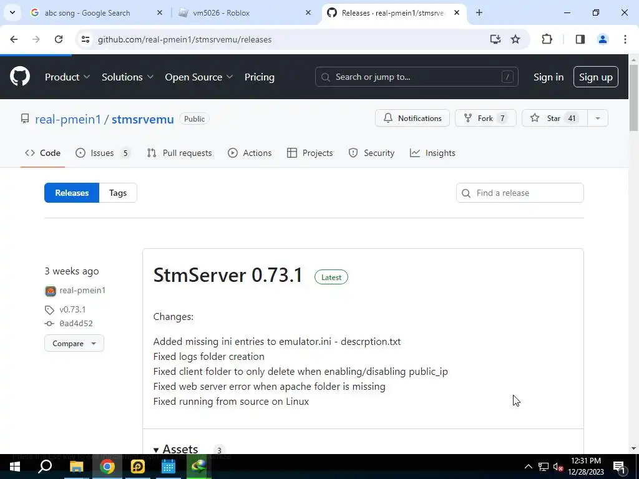Open the network tray icon
Image resolution: width=639 pixels, height=479 pixels.
(x=544, y=467)
